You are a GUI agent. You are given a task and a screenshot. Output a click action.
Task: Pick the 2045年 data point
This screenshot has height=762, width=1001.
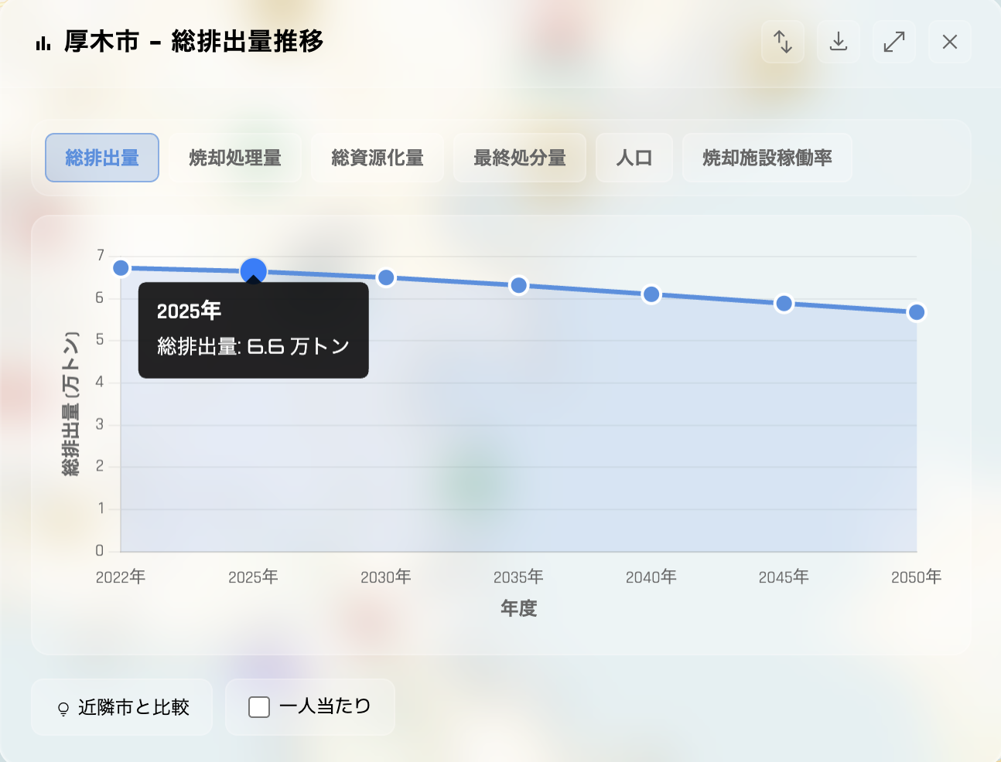[x=784, y=304]
